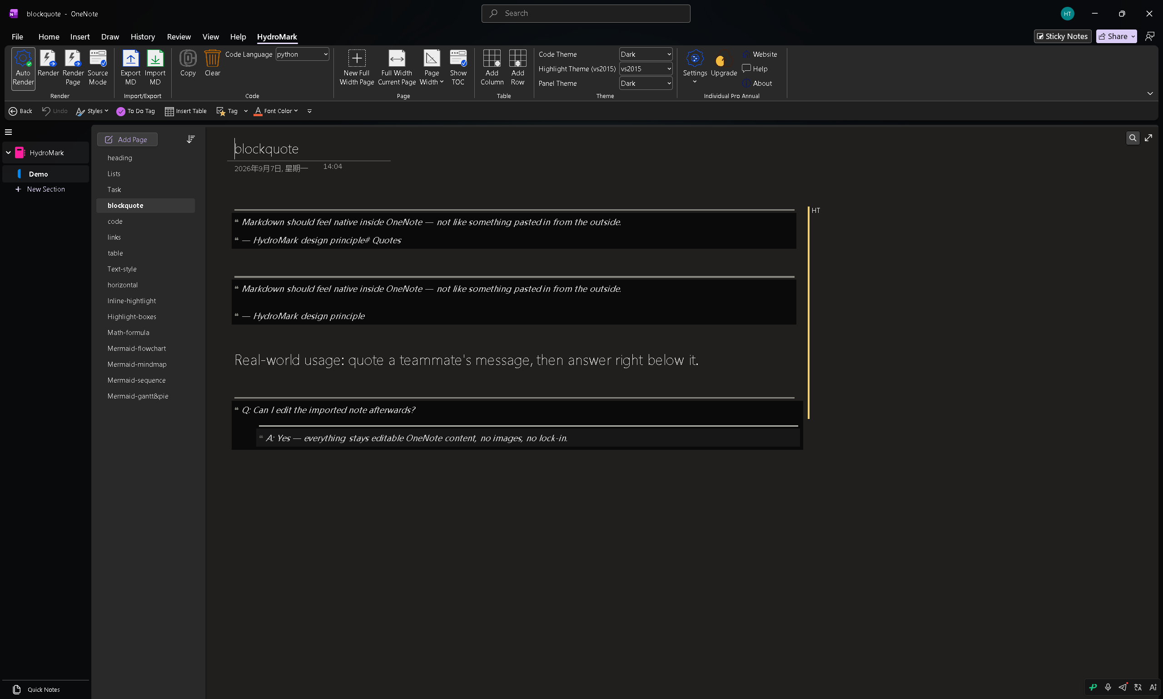Switch to the Insert tab
The height and width of the screenshot is (699, 1163).
pyautogui.click(x=80, y=37)
